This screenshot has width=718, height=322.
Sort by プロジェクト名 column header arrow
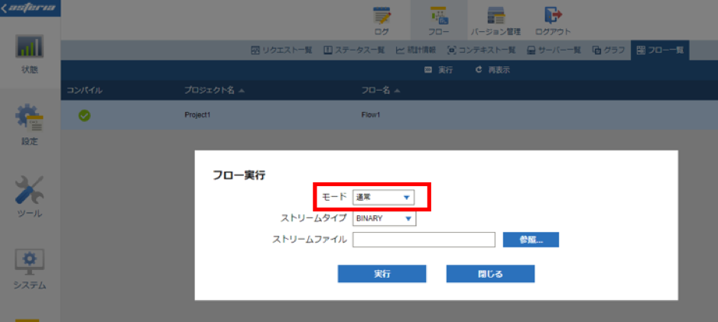pyautogui.click(x=242, y=91)
